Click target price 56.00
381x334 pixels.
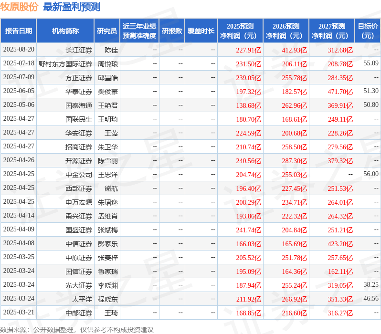(371, 174)
